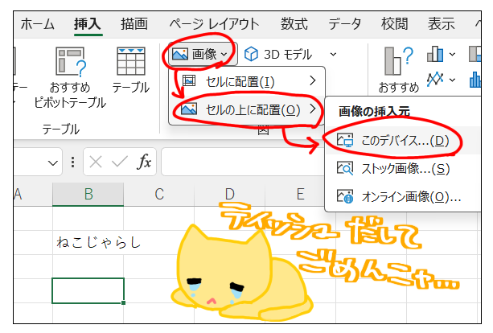This screenshot has width=493, height=333.
Task: Insert a テーブル via table icon
Action: tap(131, 62)
